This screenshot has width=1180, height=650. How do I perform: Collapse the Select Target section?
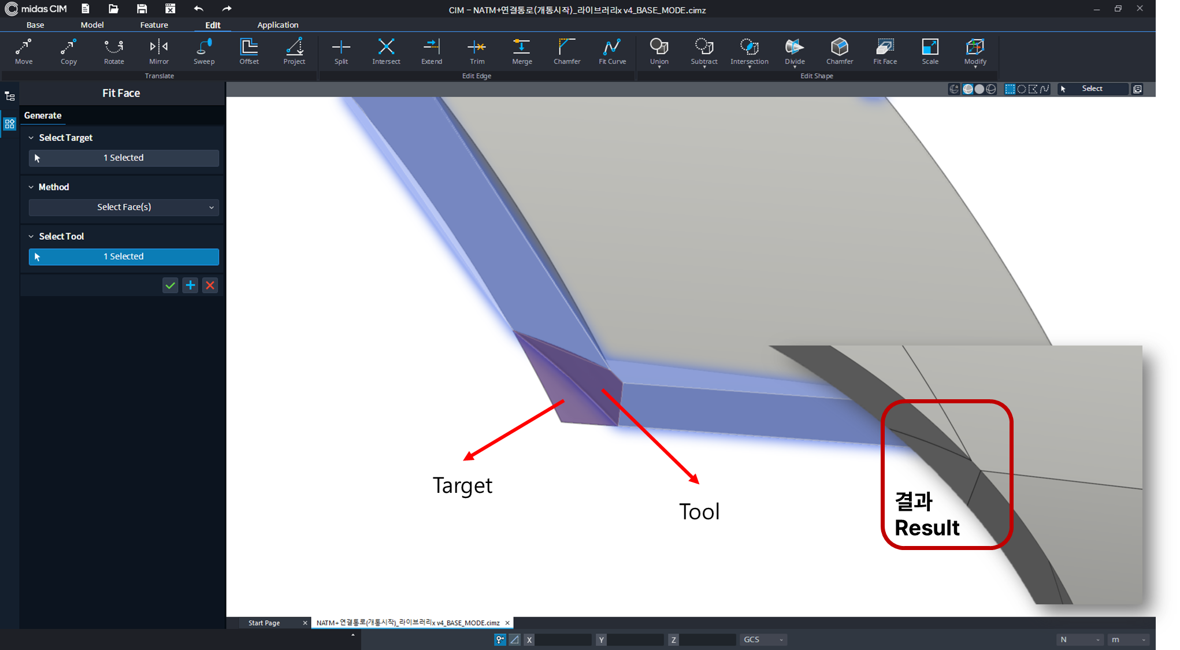pyautogui.click(x=31, y=138)
